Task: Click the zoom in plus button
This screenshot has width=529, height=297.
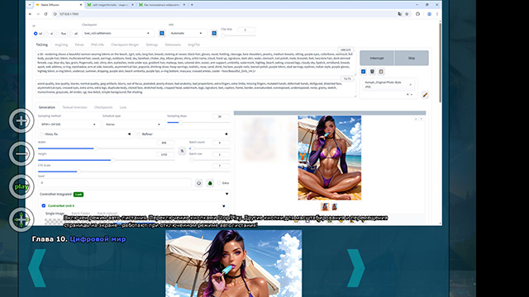Action: [21, 120]
